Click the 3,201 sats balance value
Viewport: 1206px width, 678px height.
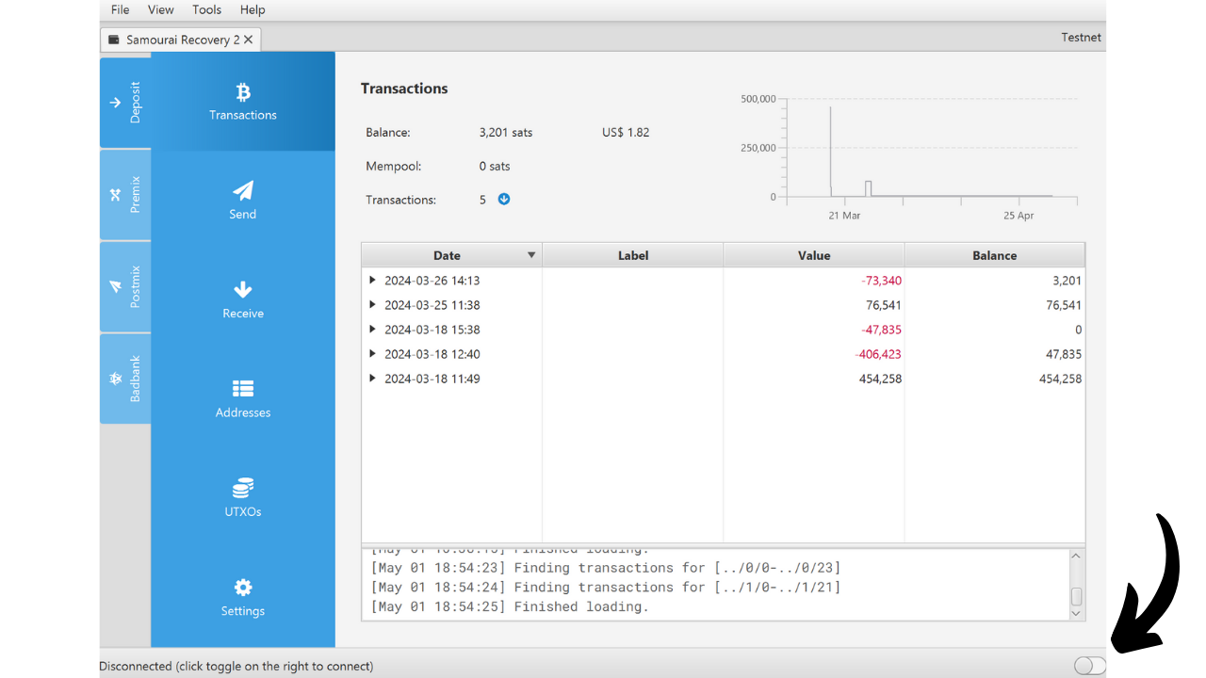coord(506,133)
